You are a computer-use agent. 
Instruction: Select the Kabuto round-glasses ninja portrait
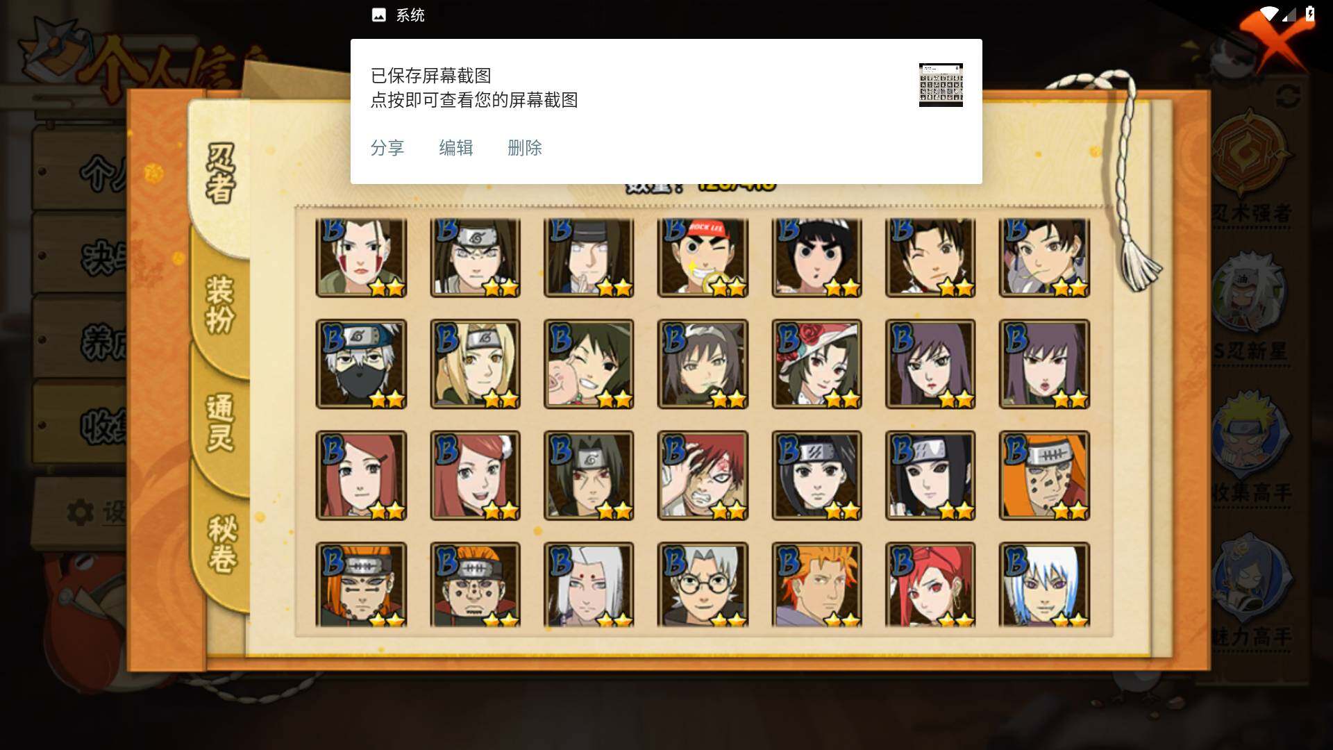(703, 585)
